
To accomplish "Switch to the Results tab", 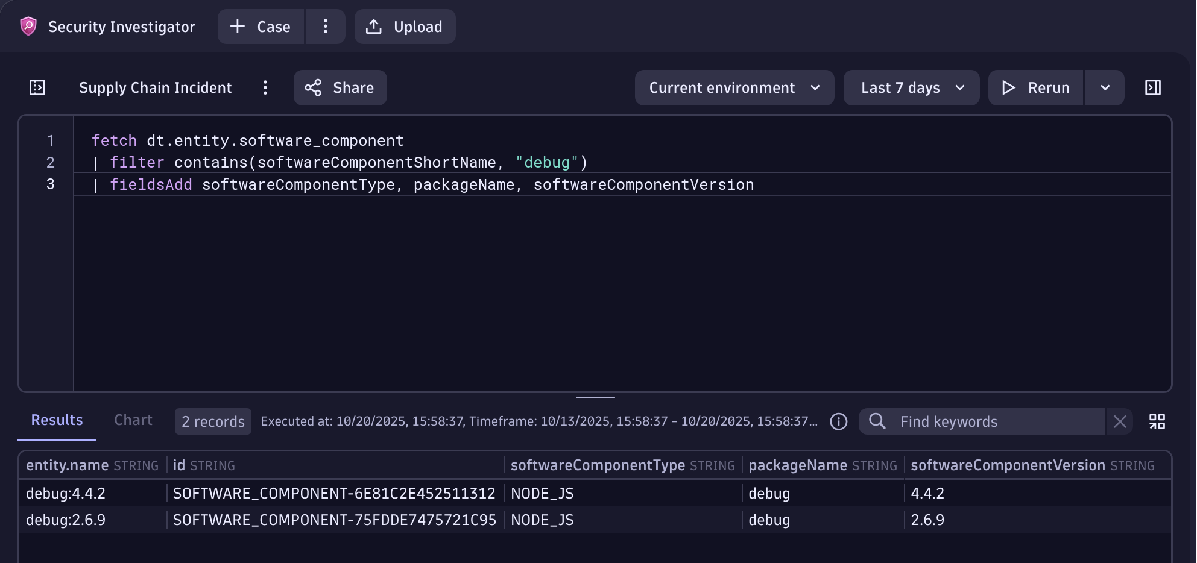I will 57,420.
